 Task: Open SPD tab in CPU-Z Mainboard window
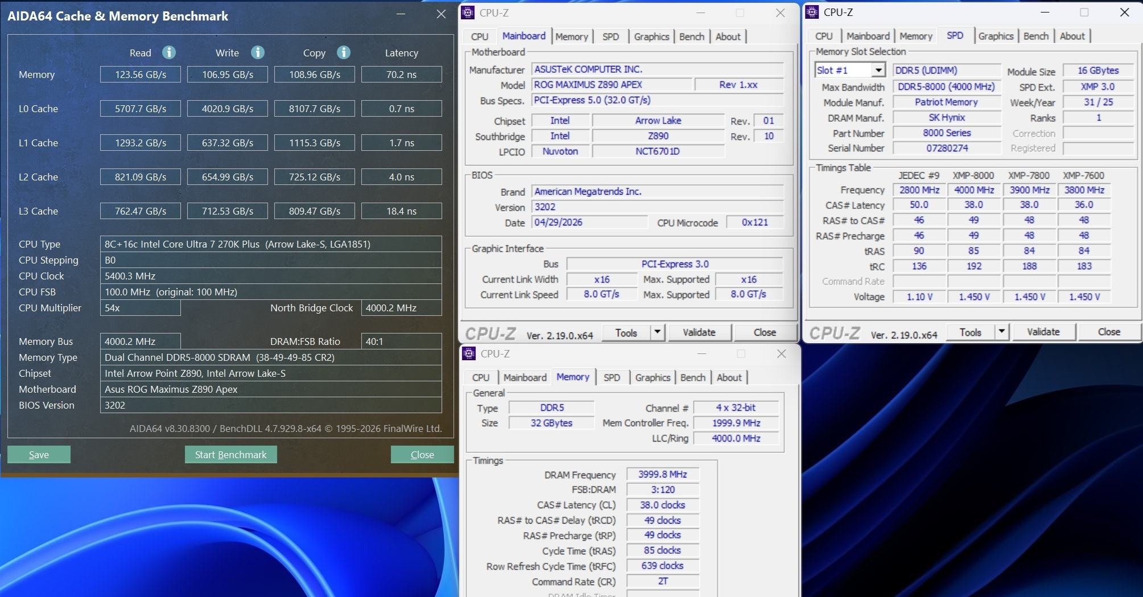click(610, 36)
